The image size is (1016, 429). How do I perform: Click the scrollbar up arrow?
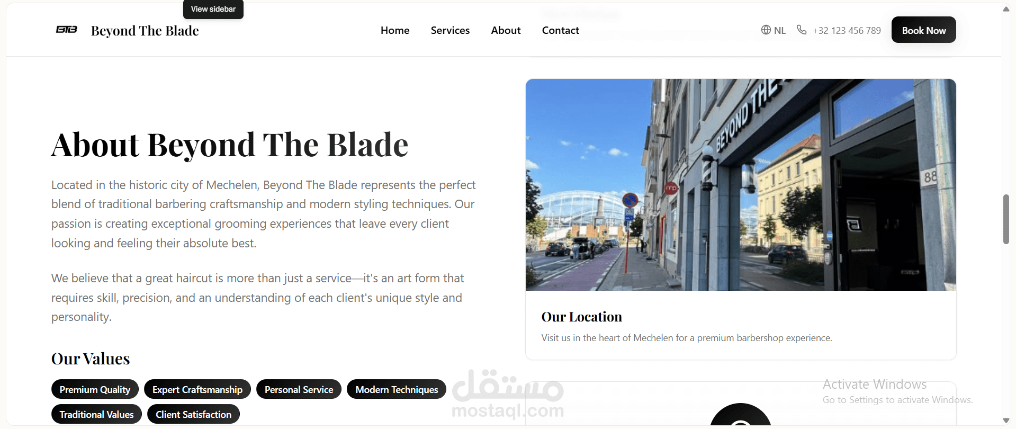(1006, 9)
